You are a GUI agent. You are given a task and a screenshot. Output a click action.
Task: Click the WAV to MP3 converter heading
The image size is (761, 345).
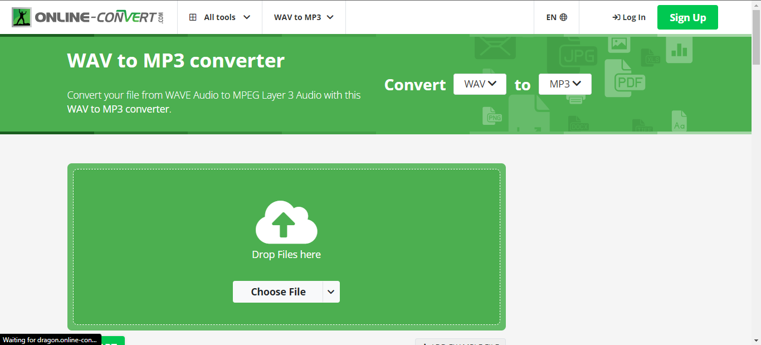176,60
